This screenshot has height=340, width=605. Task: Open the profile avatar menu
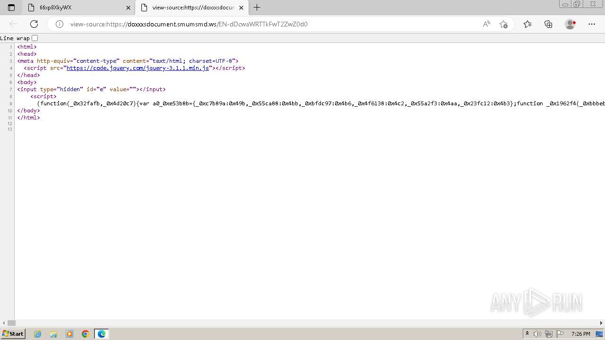[570, 24]
